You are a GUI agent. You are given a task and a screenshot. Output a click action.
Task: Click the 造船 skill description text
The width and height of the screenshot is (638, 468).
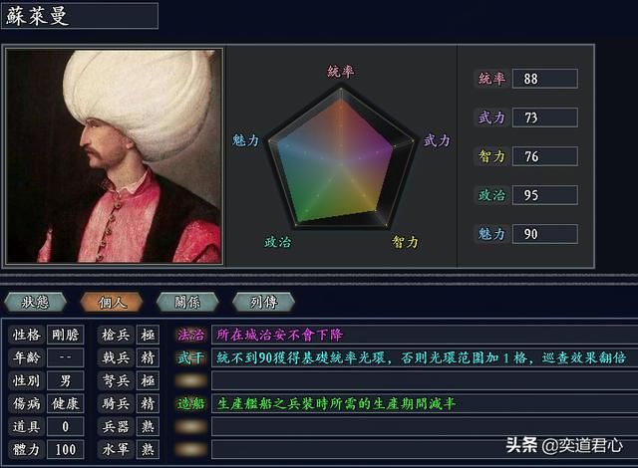(x=336, y=403)
